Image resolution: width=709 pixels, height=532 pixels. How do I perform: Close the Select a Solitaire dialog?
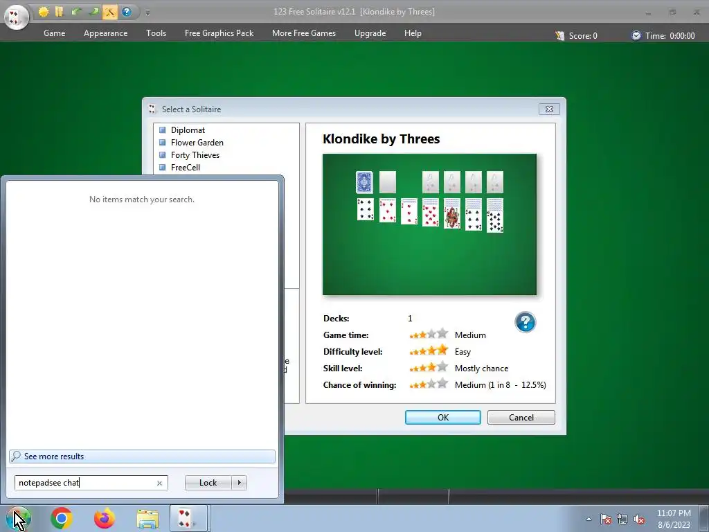click(x=549, y=109)
